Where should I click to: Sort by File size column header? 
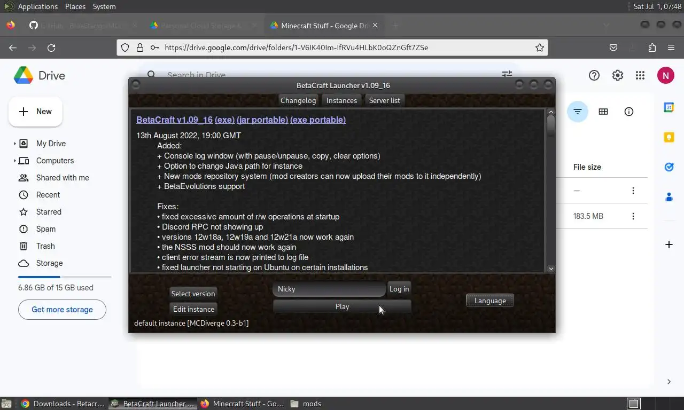[x=587, y=167]
